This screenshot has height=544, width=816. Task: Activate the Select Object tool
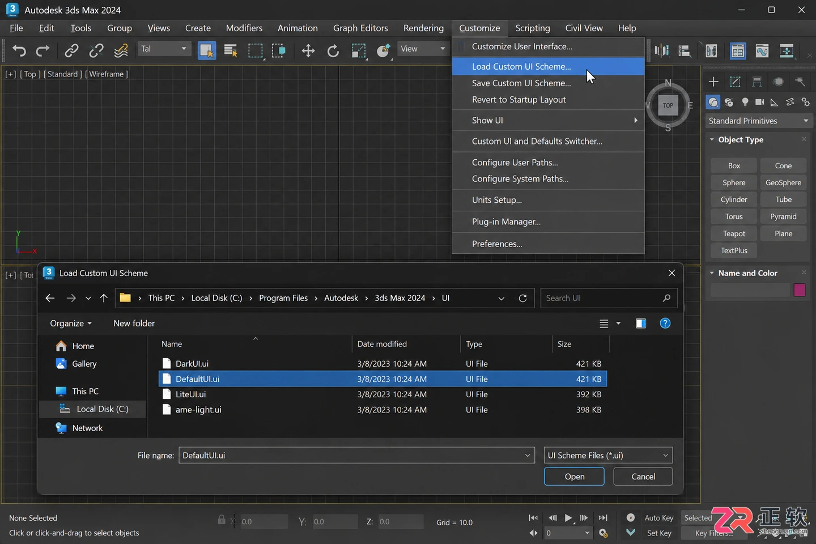point(206,50)
